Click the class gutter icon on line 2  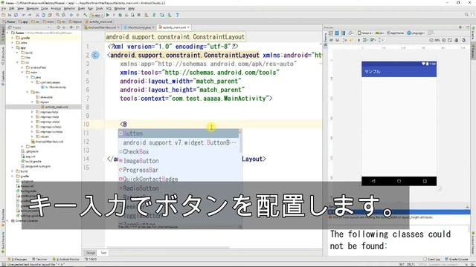tap(95, 55)
